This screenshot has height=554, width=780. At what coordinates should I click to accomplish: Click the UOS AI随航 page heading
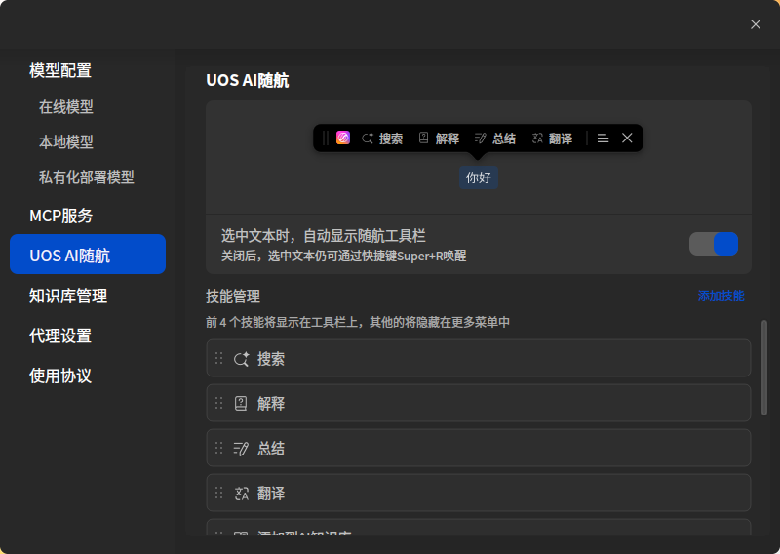pyautogui.click(x=248, y=80)
